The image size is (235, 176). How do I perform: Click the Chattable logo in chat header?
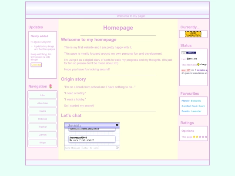click(x=74, y=126)
